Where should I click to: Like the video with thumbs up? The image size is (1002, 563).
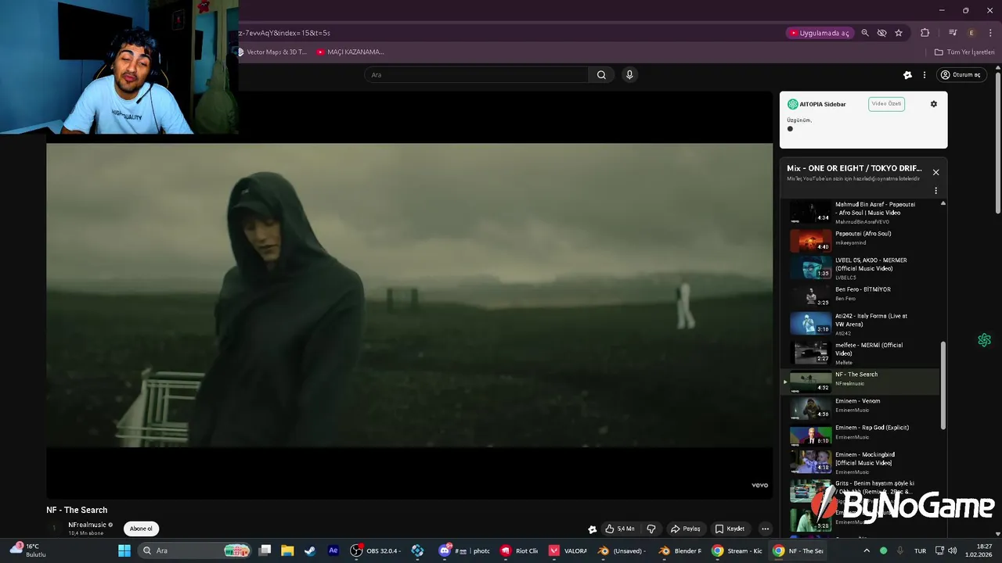click(619, 529)
